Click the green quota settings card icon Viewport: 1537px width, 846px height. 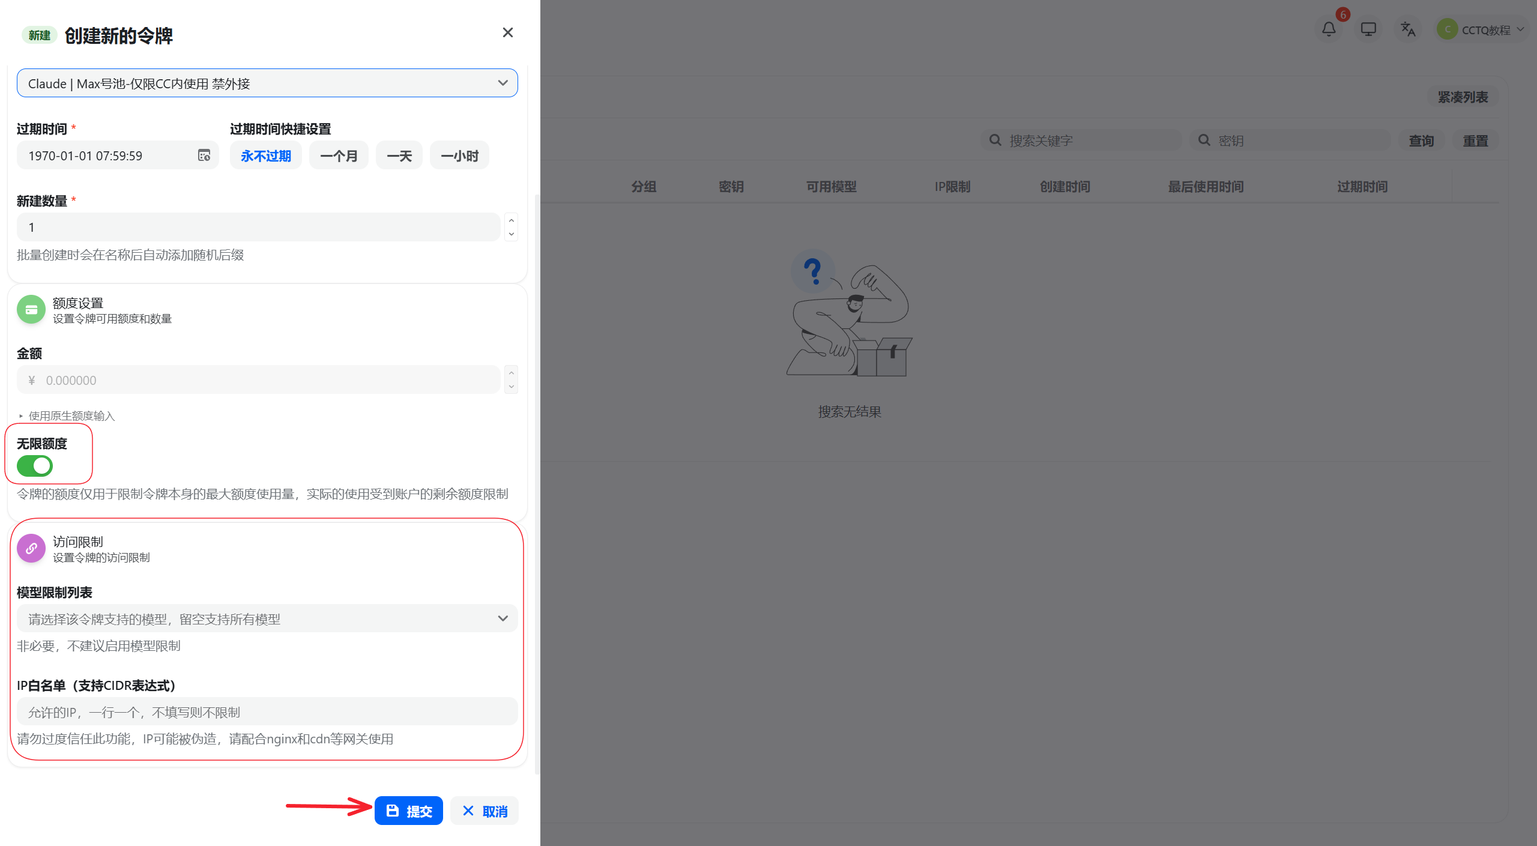tap(31, 309)
